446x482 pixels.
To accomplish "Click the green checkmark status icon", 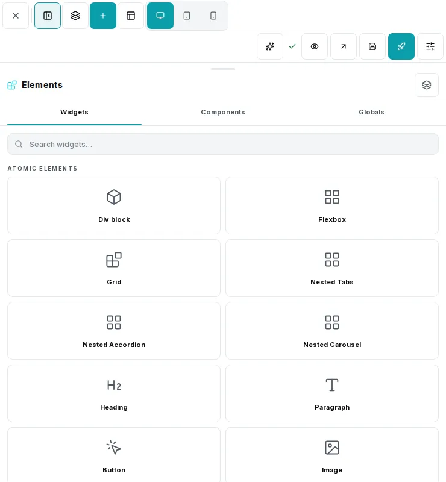I will pyautogui.click(x=292, y=46).
